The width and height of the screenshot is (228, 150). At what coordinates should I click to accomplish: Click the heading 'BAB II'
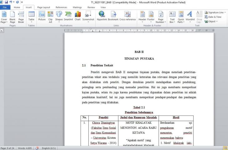[x=139, y=52]
